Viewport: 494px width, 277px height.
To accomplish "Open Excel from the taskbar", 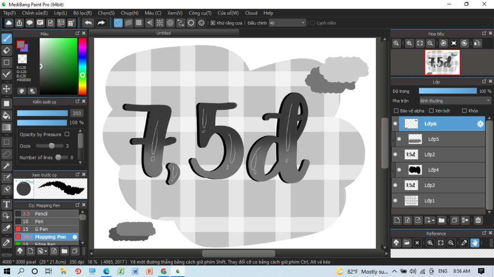I will pyautogui.click(x=121, y=271).
